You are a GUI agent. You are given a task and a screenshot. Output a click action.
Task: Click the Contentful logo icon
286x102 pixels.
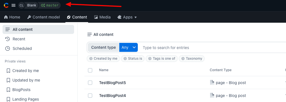(x=6, y=5)
